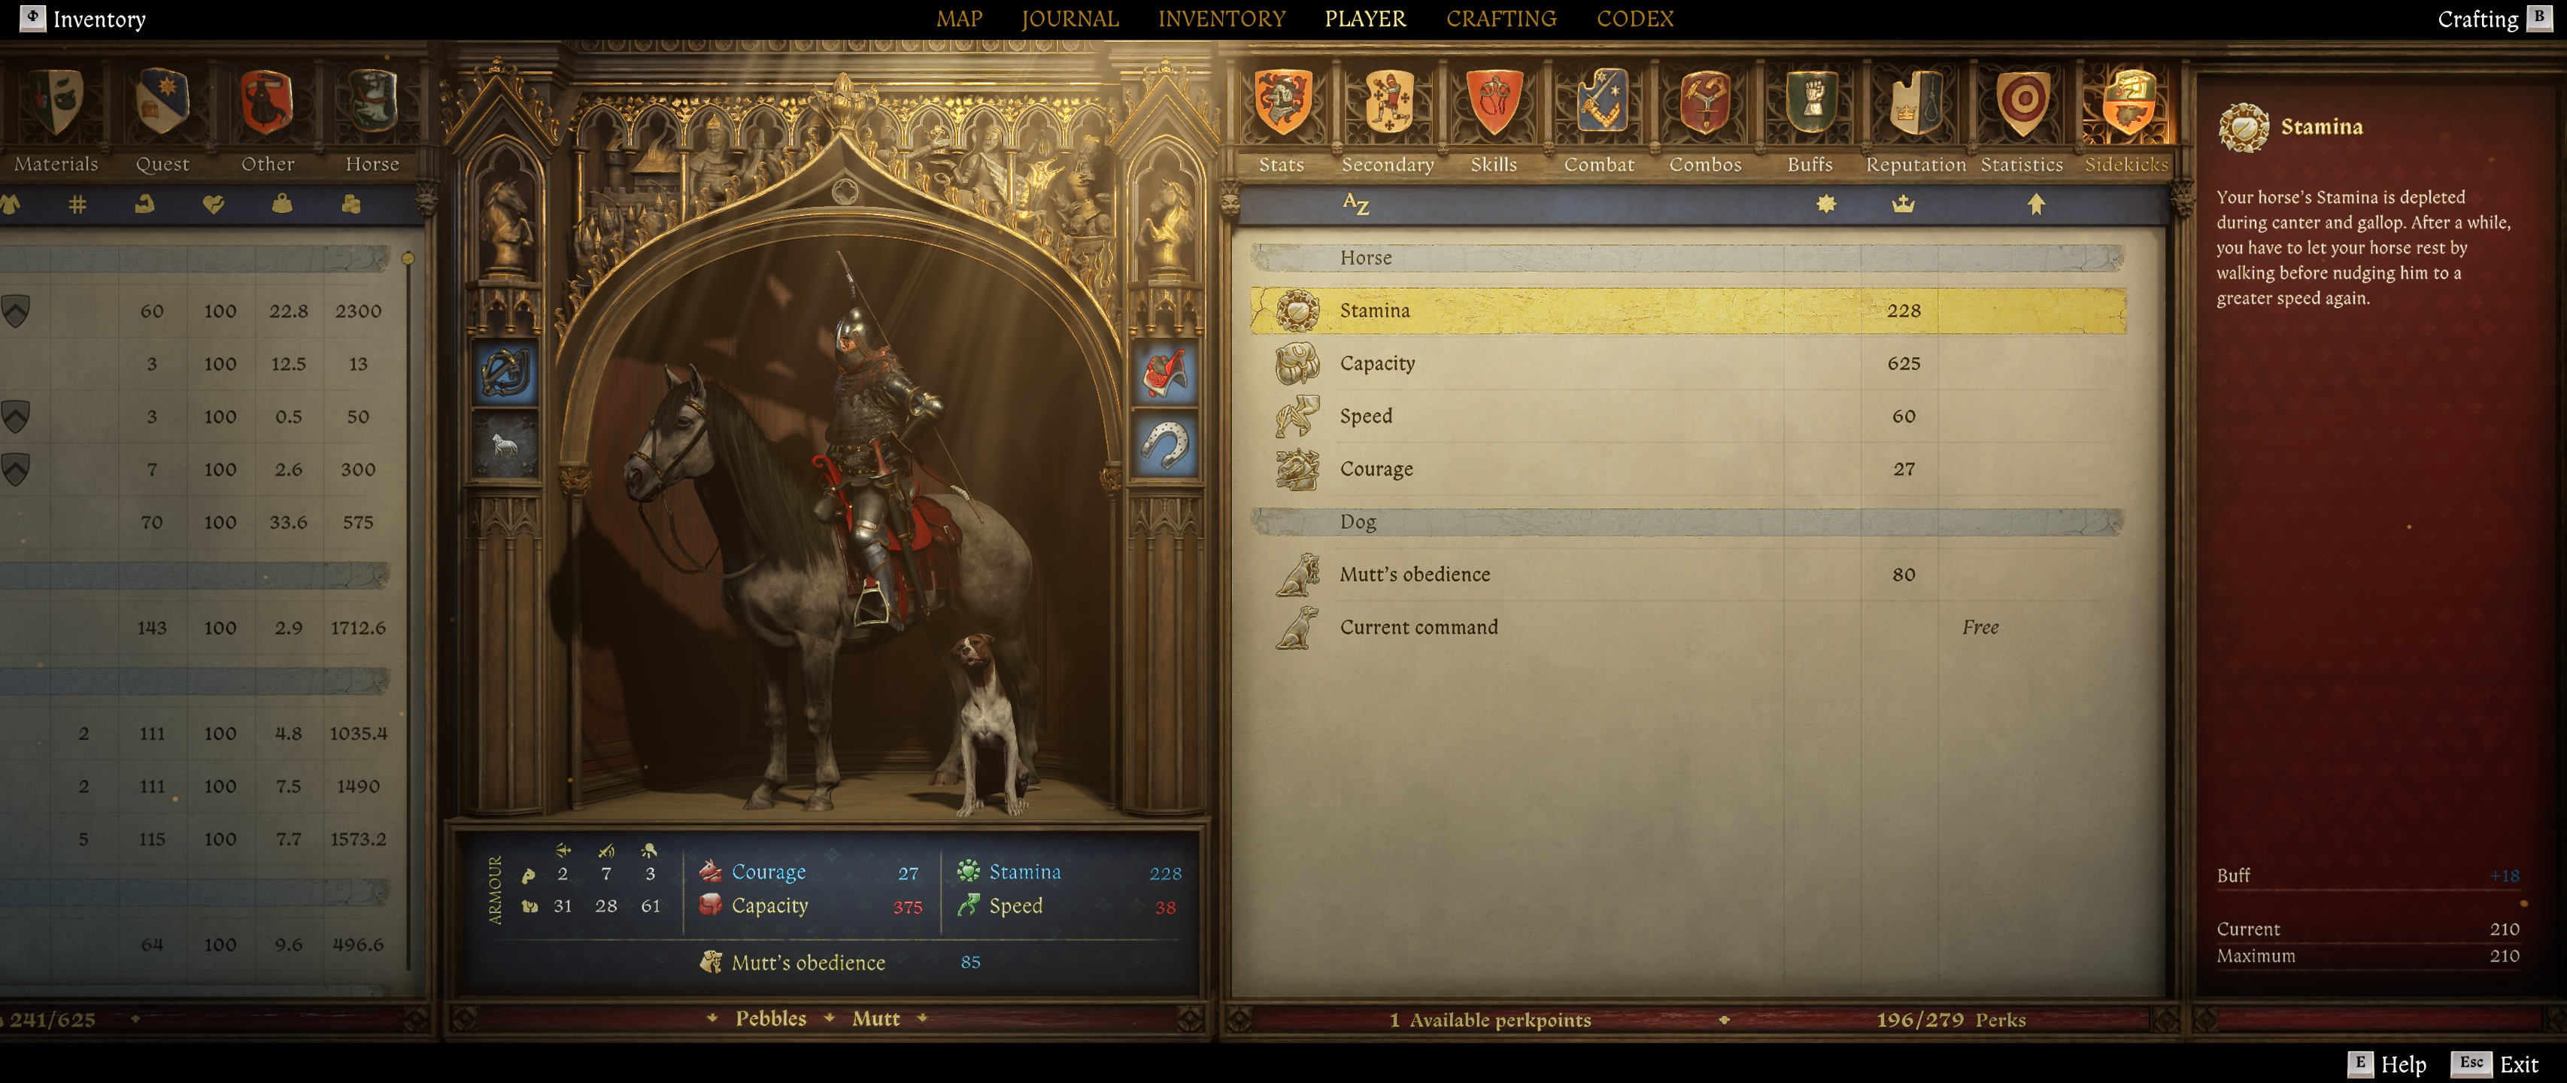
Task: Select the Reputation shield icon
Action: click(x=1916, y=102)
